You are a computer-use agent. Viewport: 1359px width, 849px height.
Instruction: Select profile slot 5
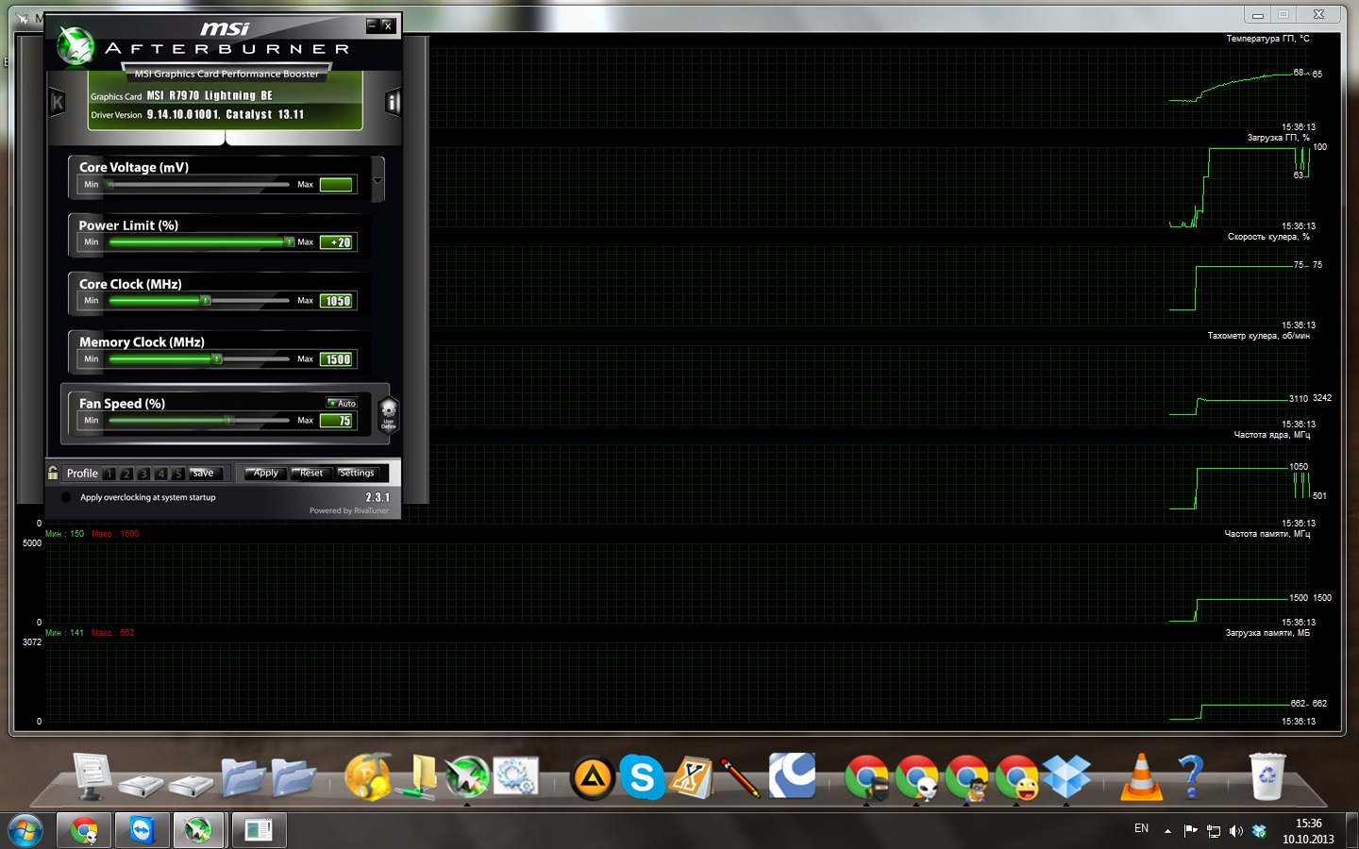177,474
